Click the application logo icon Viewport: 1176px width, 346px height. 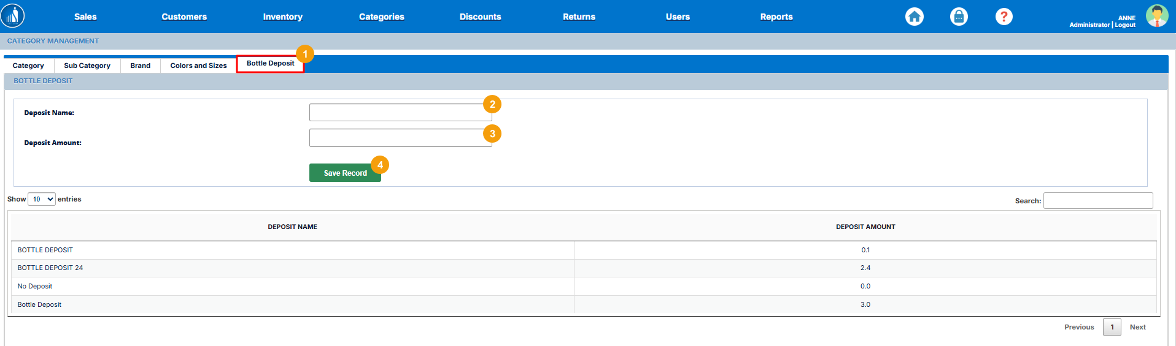coord(13,16)
